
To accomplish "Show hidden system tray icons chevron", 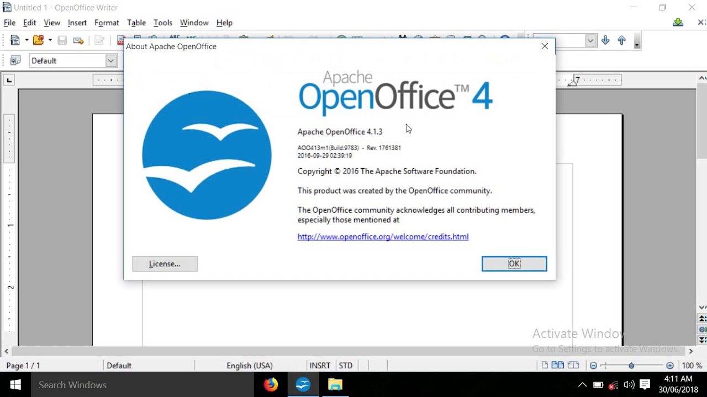I will tap(582, 385).
